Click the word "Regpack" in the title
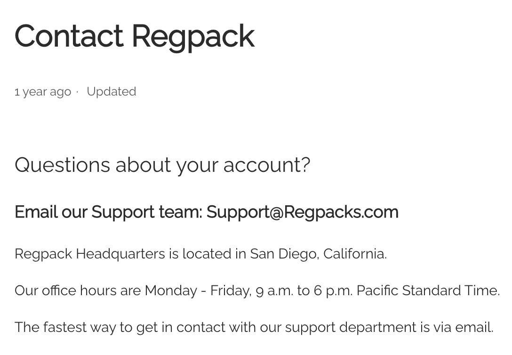Image resolution: width=512 pixels, height=355 pixels. pos(192,36)
